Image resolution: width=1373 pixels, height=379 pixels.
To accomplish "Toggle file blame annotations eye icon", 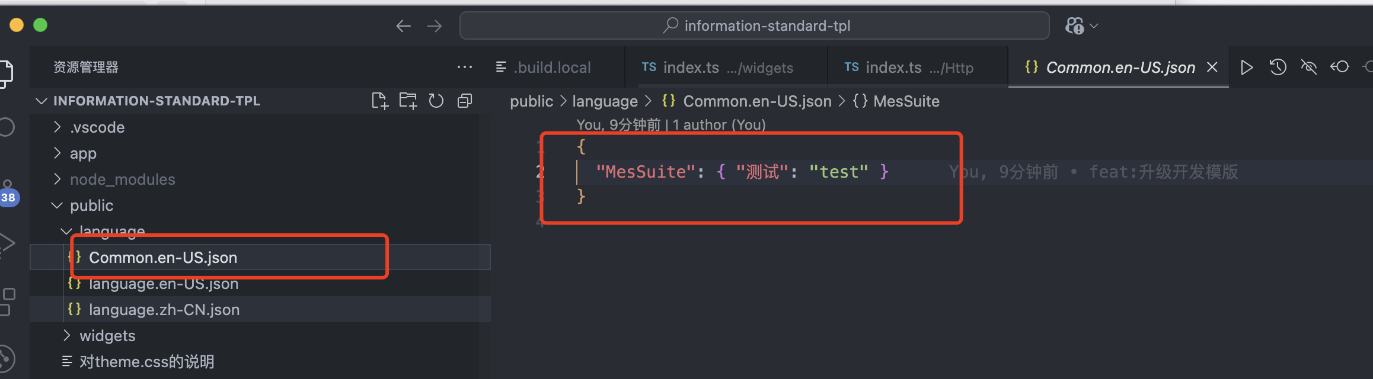I will pyautogui.click(x=1308, y=68).
